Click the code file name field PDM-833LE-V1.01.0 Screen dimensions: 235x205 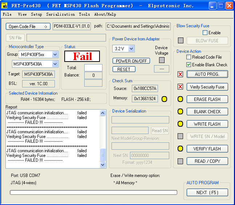[72, 26]
